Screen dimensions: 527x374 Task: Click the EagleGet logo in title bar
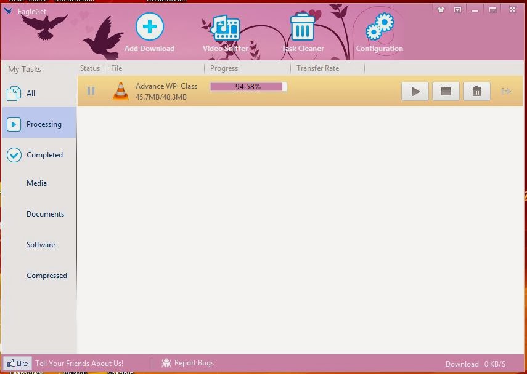9,10
